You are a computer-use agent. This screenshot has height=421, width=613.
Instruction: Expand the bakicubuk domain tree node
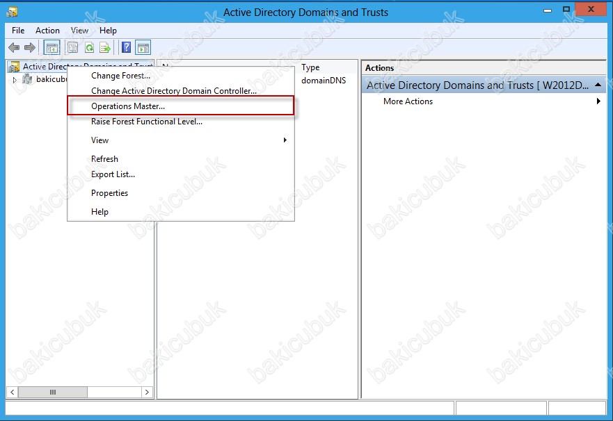15,80
